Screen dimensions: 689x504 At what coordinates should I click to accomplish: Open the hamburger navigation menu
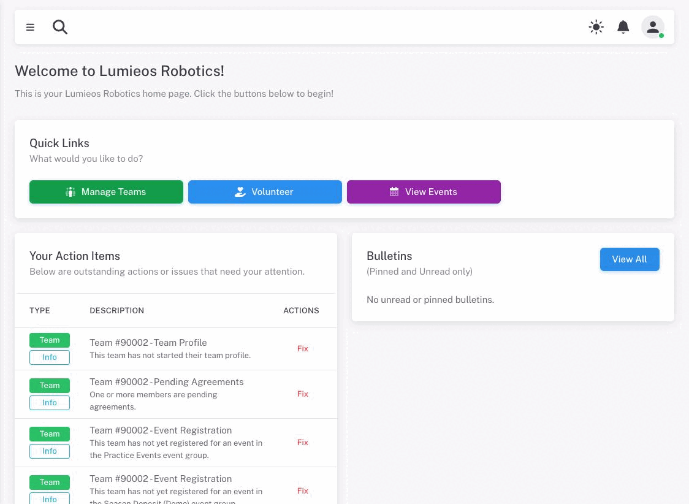point(30,27)
